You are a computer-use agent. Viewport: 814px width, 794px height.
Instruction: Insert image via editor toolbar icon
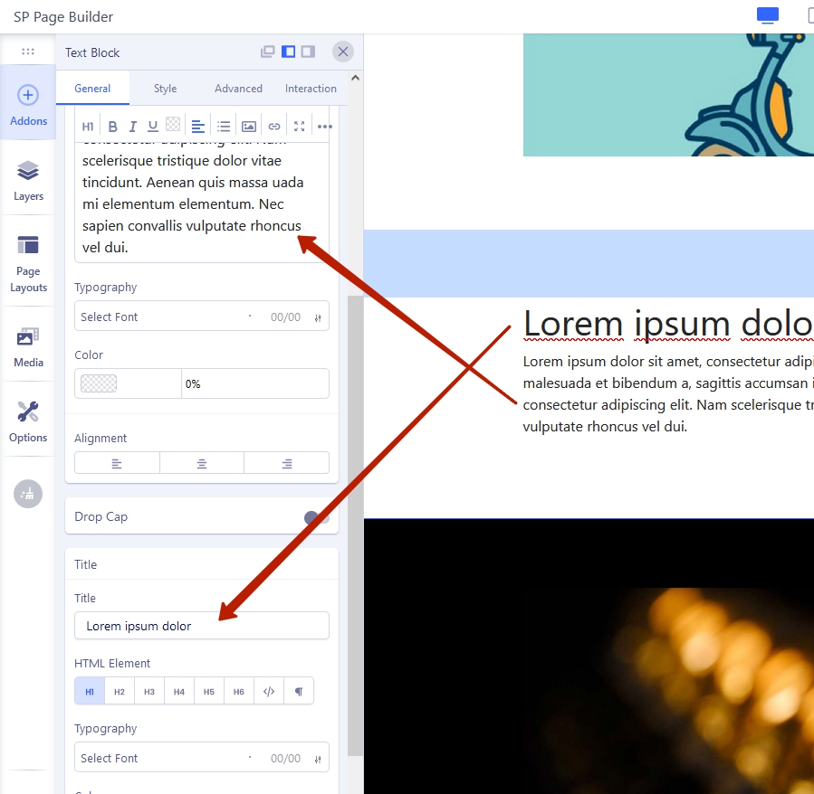click(x=249, y=127)
